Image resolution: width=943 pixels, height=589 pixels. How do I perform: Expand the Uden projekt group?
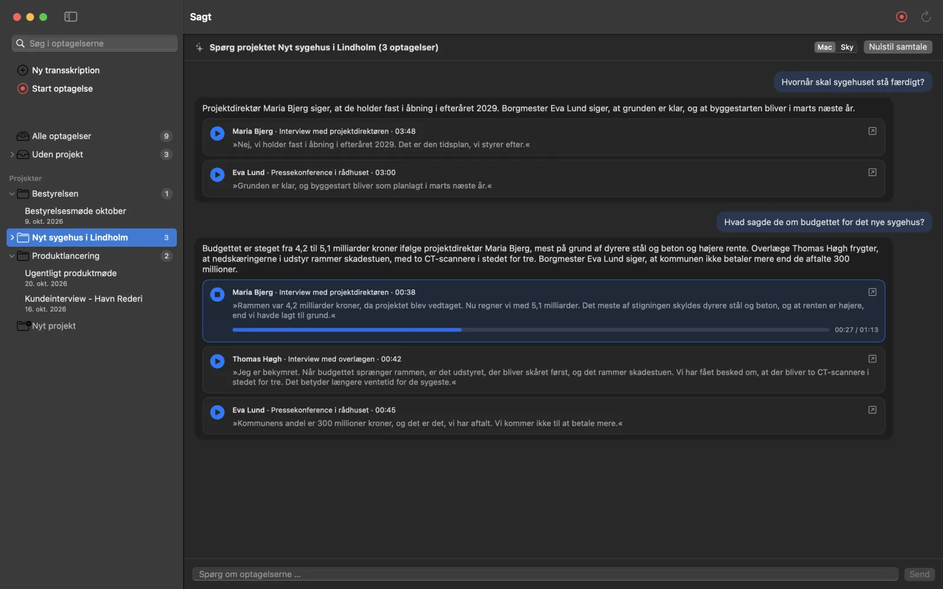point(12,154)
